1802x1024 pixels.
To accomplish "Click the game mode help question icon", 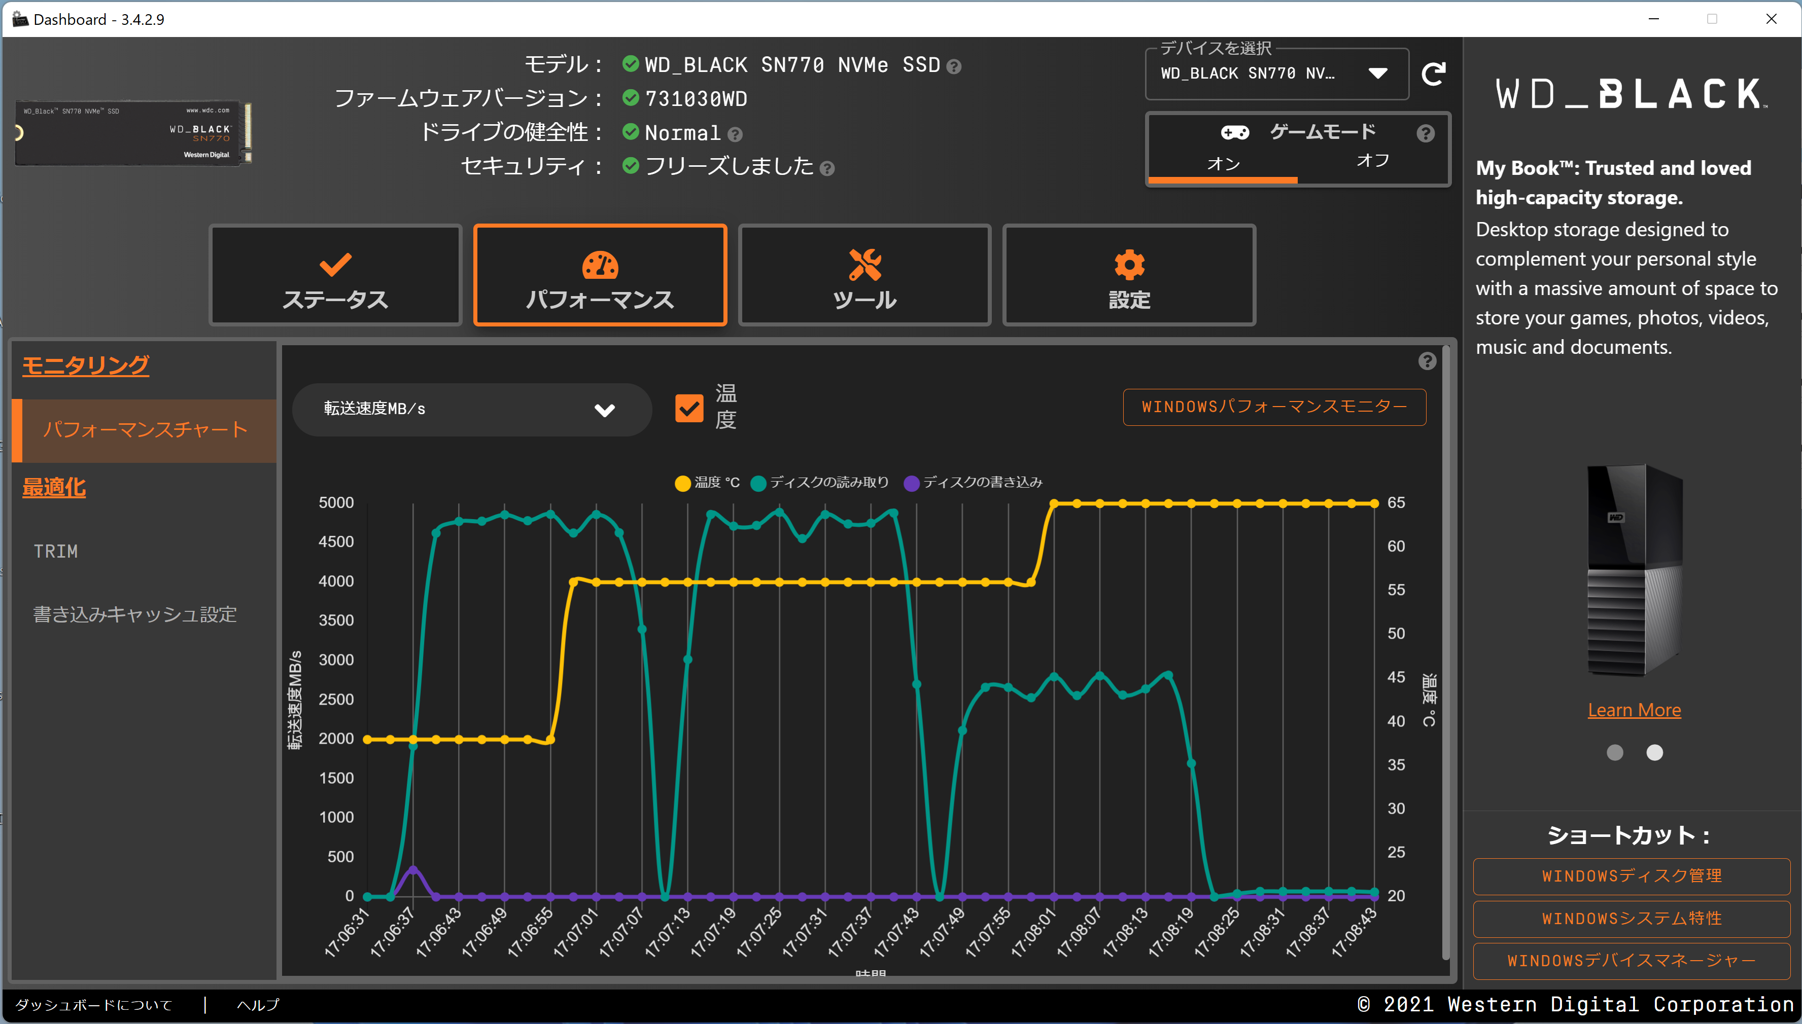I will pyautogui.click(x=1425, y=134).
